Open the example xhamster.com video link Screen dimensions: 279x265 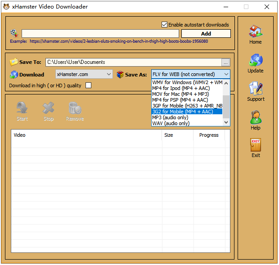pyautogui.click(x=119, y=41)
